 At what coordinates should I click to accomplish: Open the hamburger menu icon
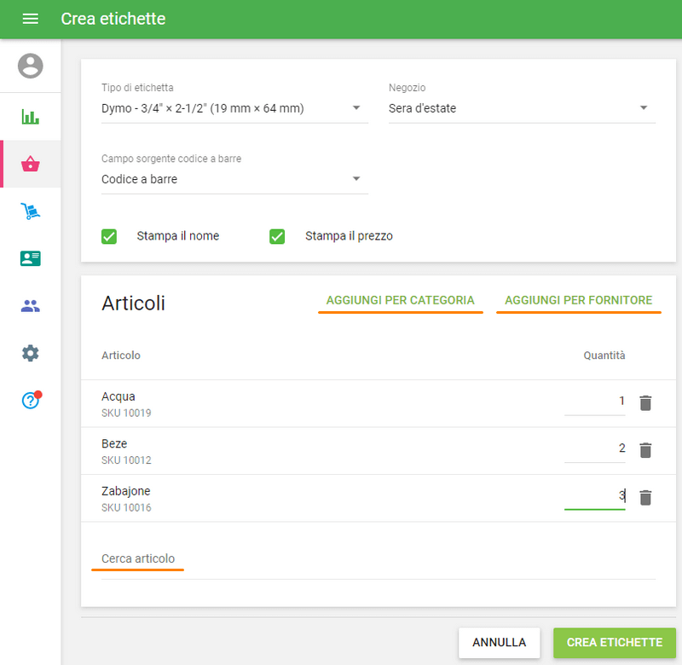30,19
